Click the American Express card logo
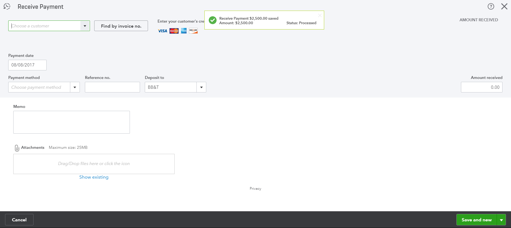 (x=184, y=31)
